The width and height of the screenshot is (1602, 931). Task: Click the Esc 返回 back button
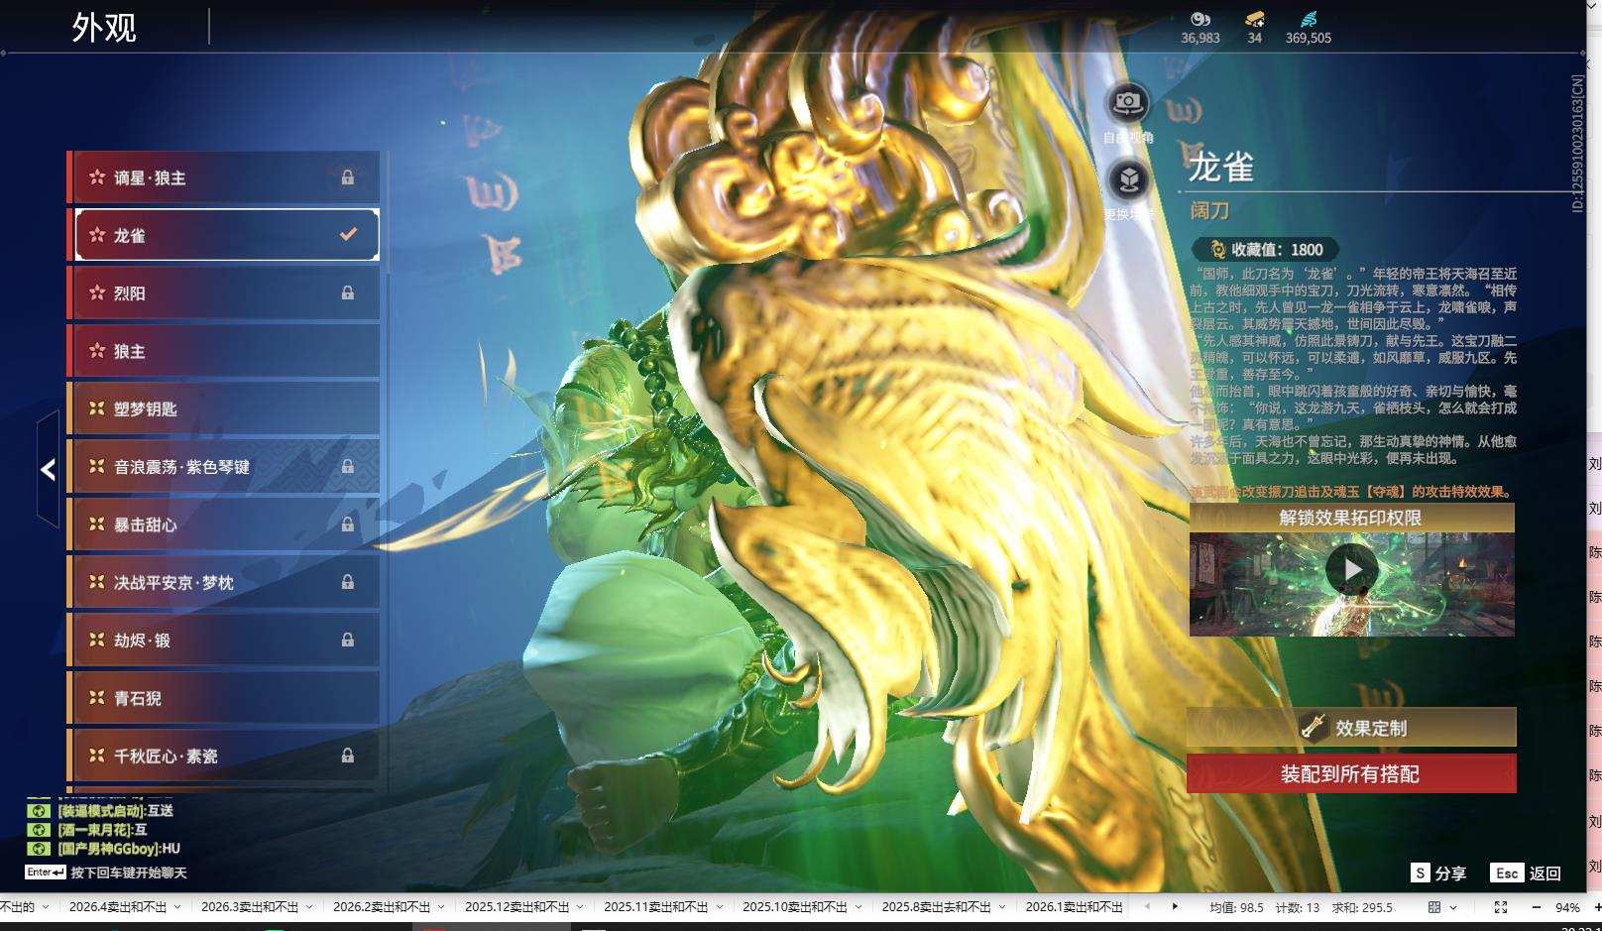1527,873
